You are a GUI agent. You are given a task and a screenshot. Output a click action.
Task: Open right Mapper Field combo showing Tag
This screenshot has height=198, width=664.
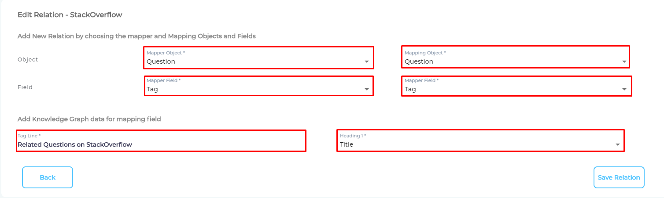(506, 89)
